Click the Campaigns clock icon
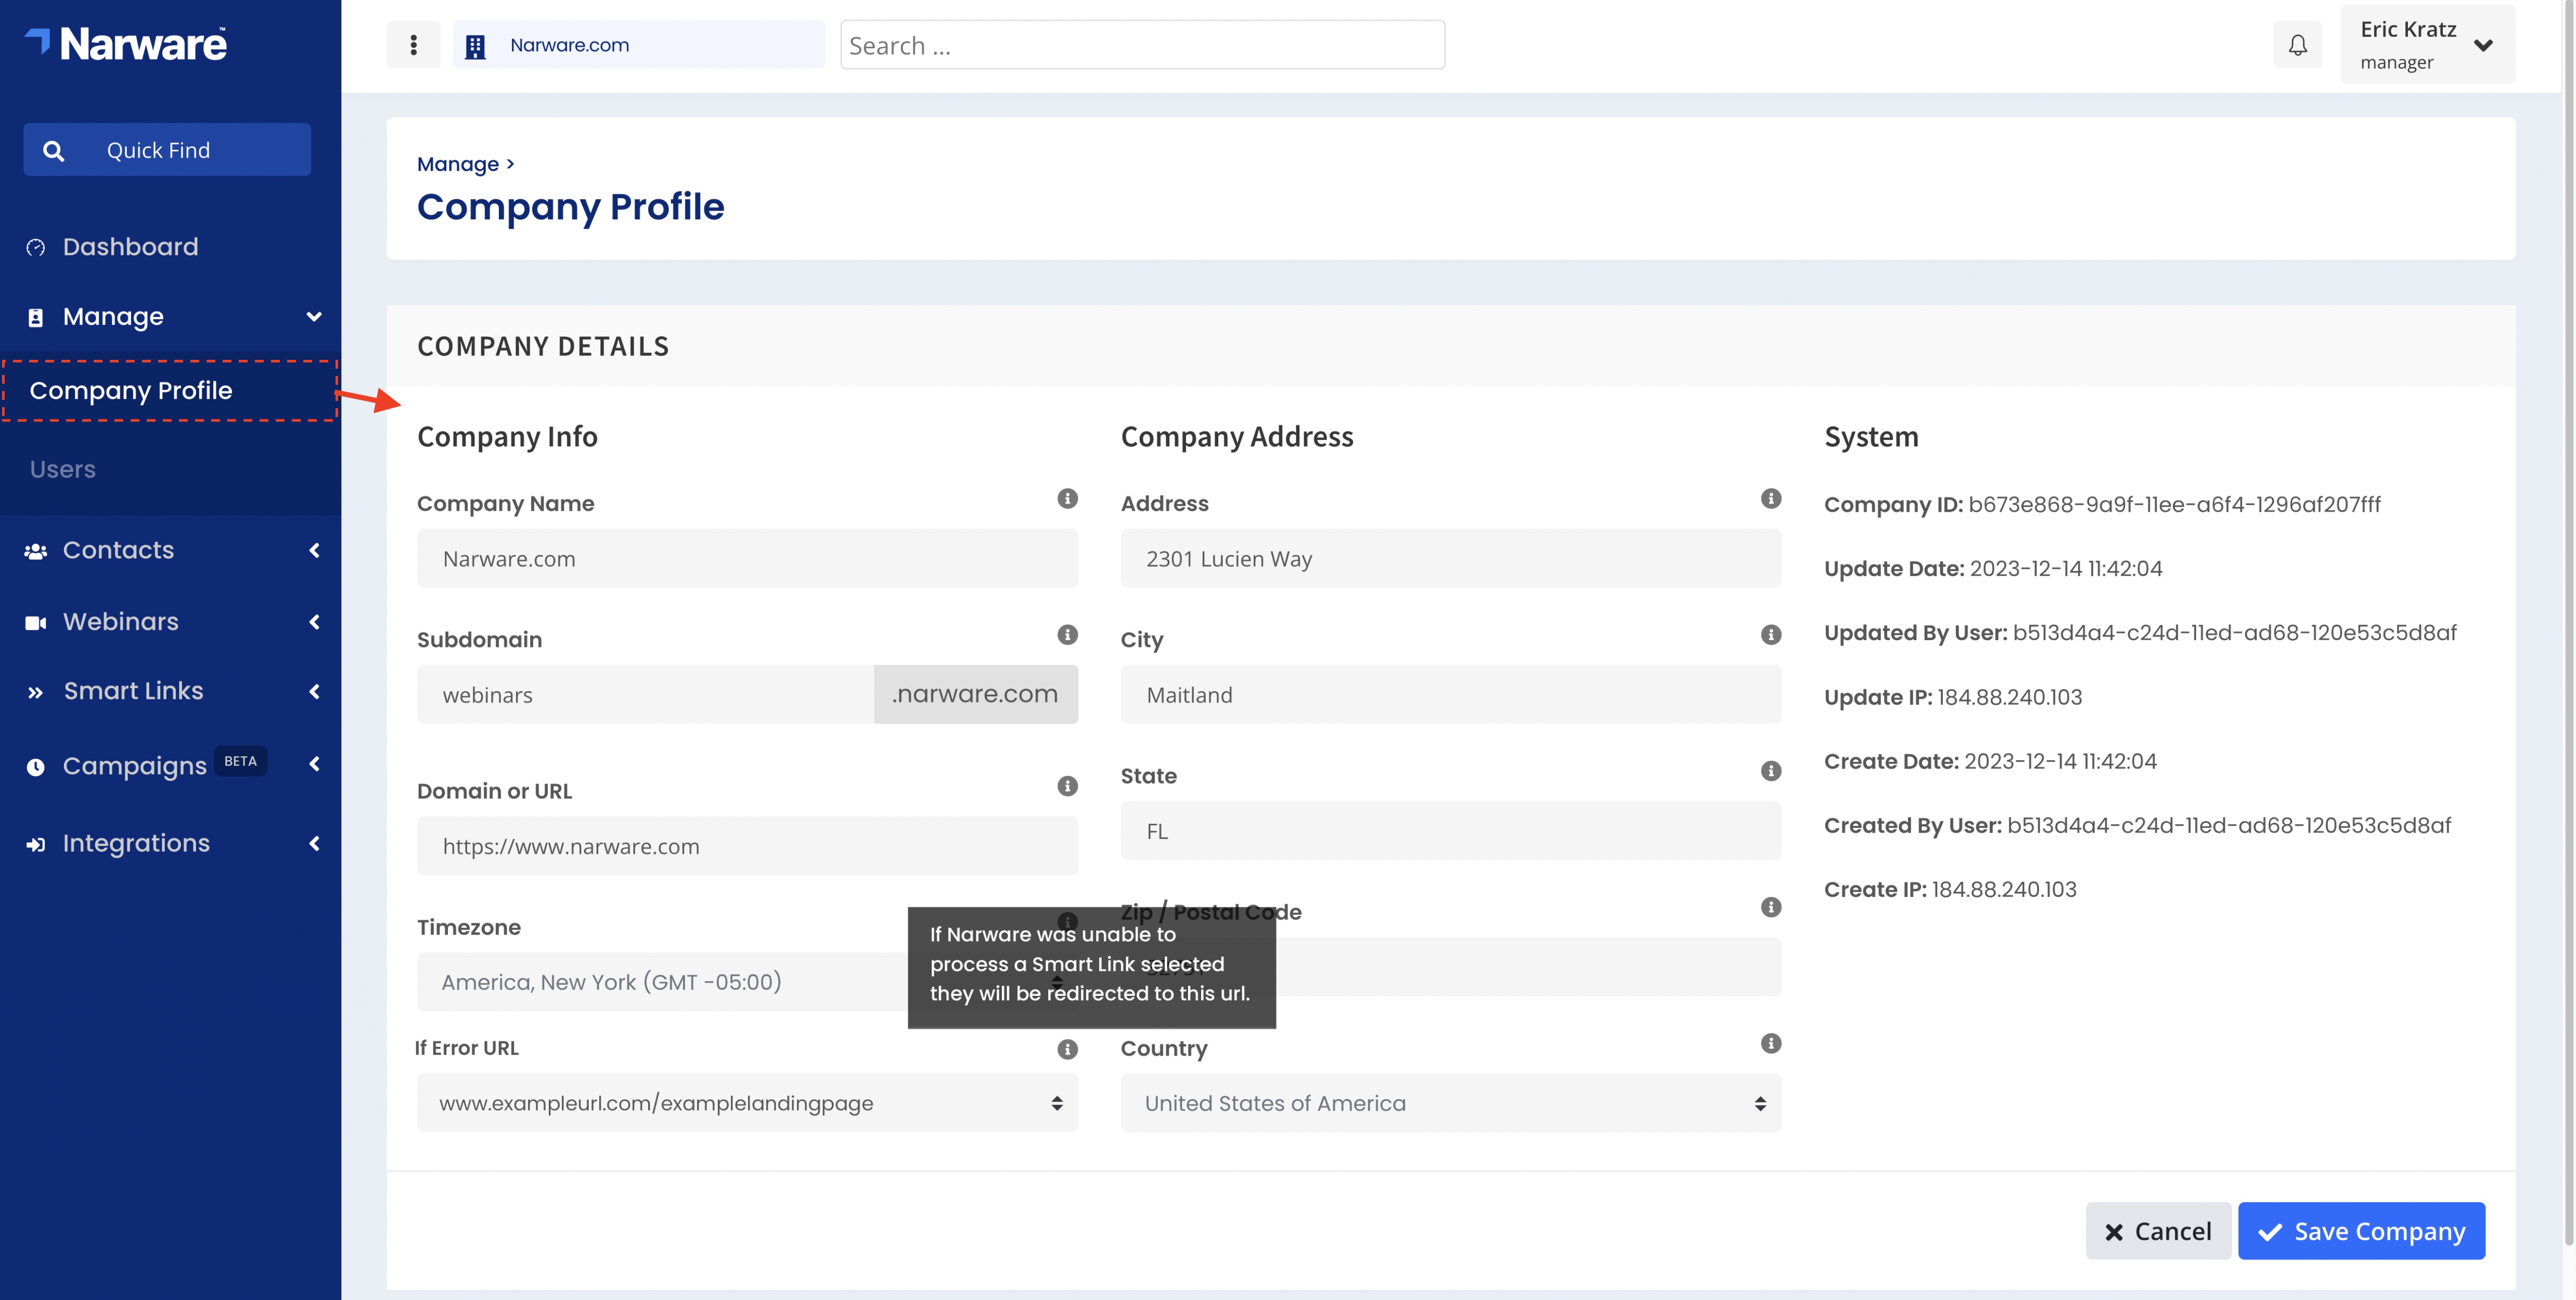The height and width of the screenshot is (1300, 2576). pyautogui.click(x=36, y=767)
